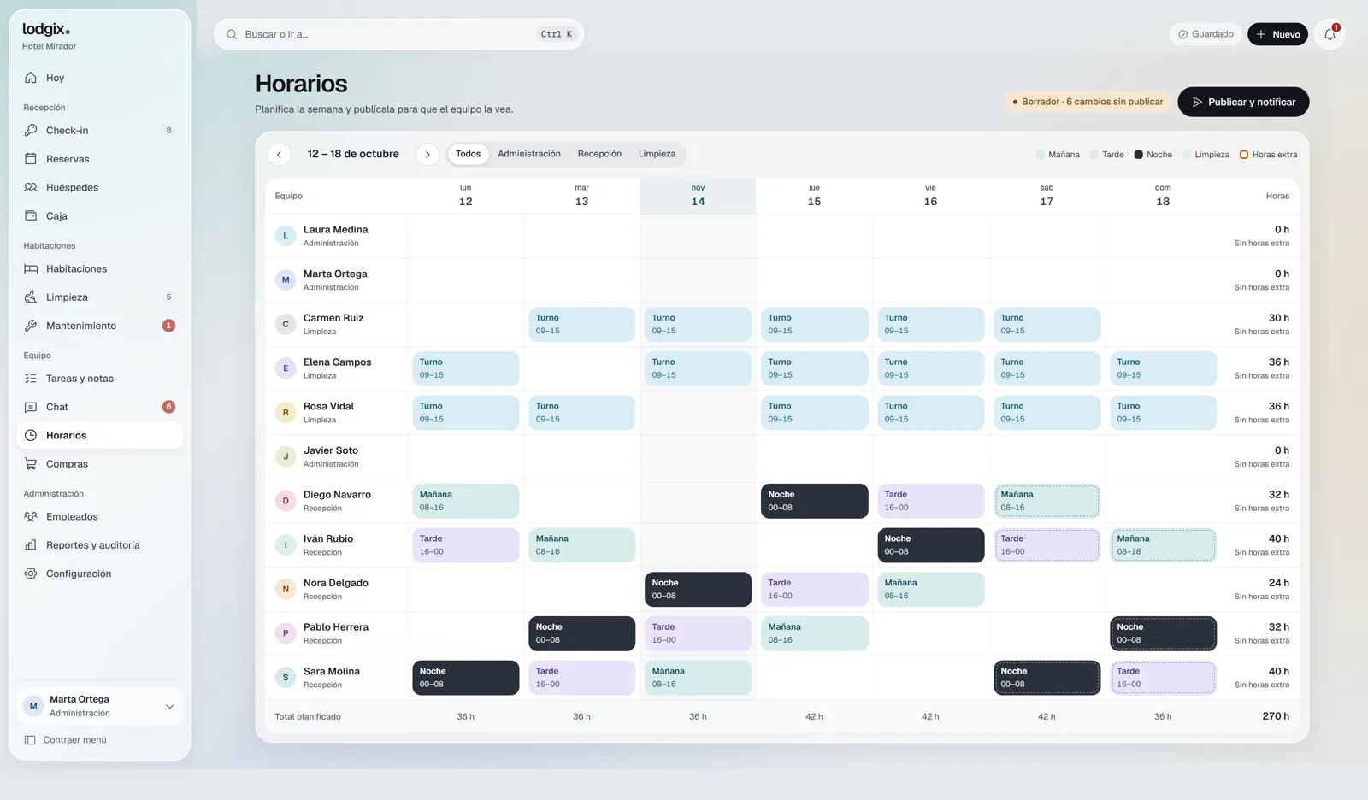Click the Empleados people icon
1368x800 pixels.
coord(31,517)
